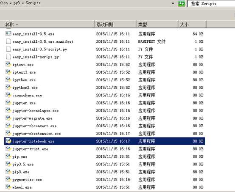Viewport: 235px width, 192px height.
Task: Click modified date of pygmentize.exe
Action: (113, 179)
